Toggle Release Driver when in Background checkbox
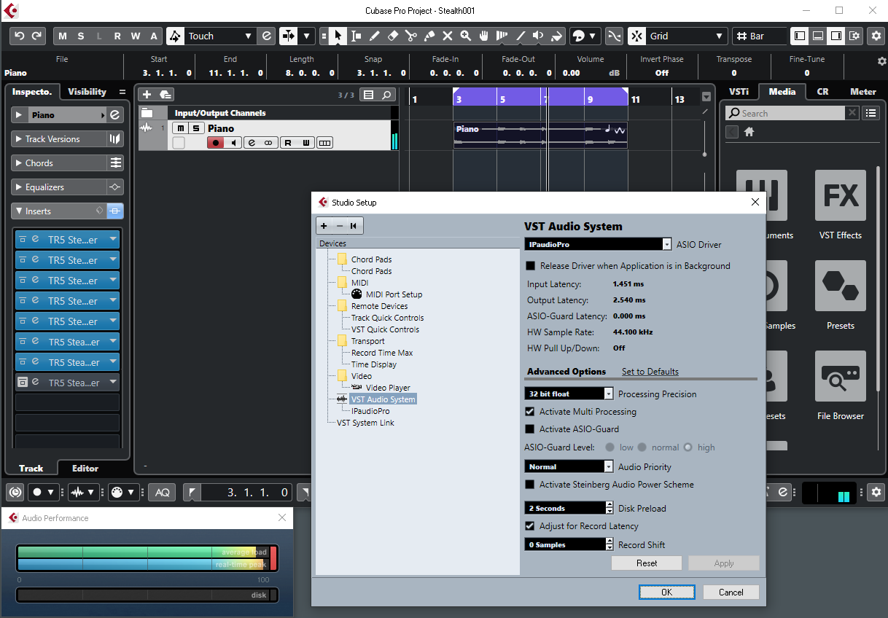 pos(531,266)
